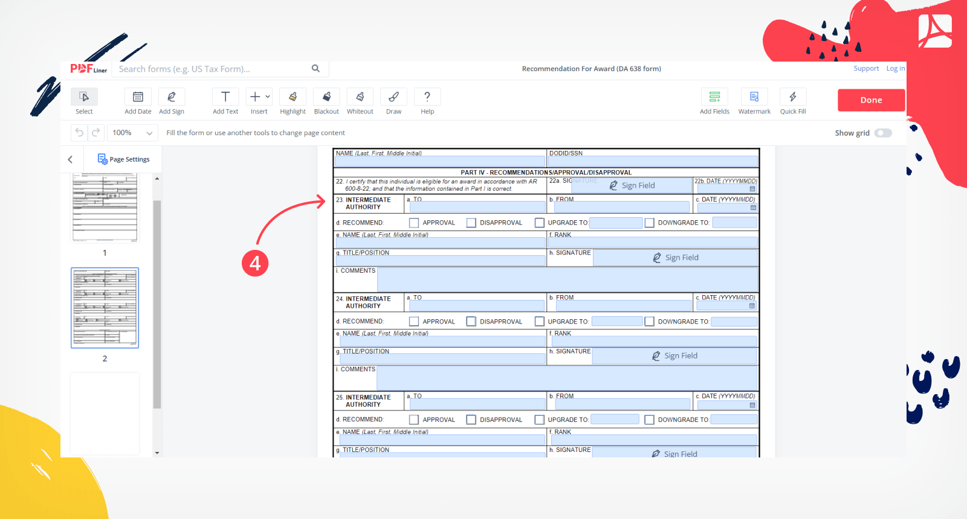The width and height of the screenshot is (967, 519).
Task: Redo the last action
Action: click(x=95, y=133)
